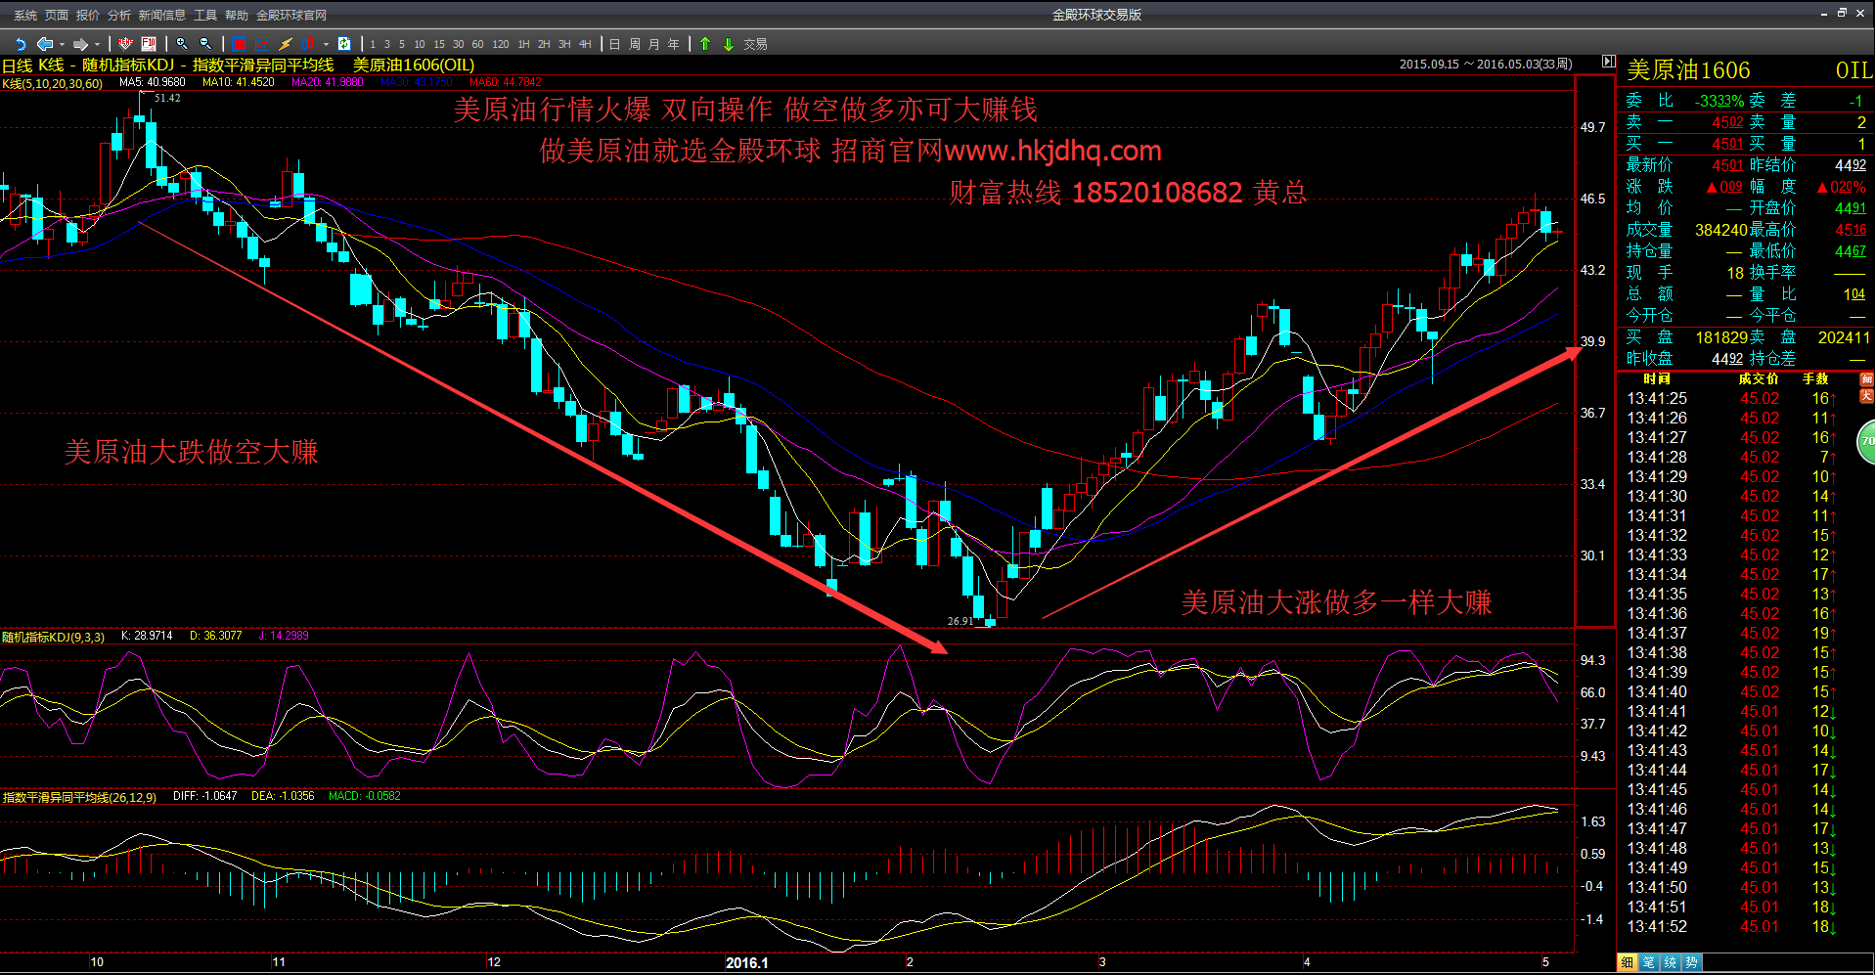
Task: Restore down the application window
Action: 1842,13
